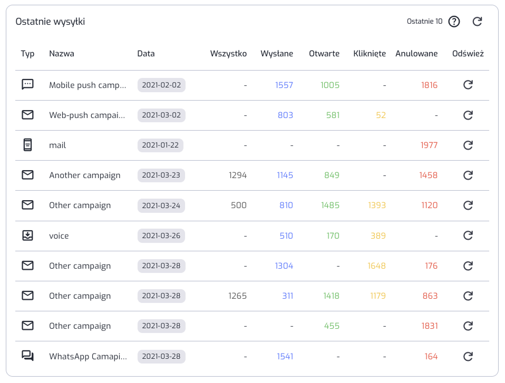Click the 2021-03-24 date badge
This screenshot has height=383, width=505.
click(161, 205)
